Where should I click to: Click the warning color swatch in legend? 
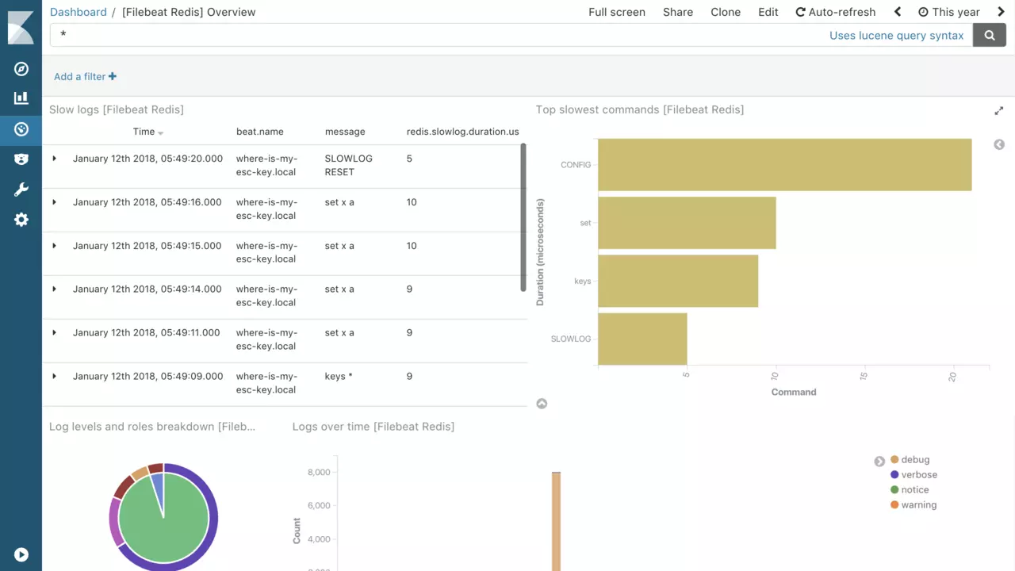[894, 505]
